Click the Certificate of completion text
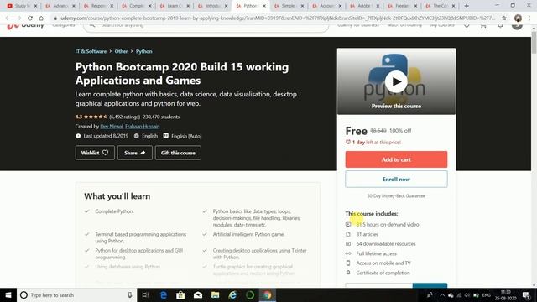 pyautogui.click(x=383, y=273)
